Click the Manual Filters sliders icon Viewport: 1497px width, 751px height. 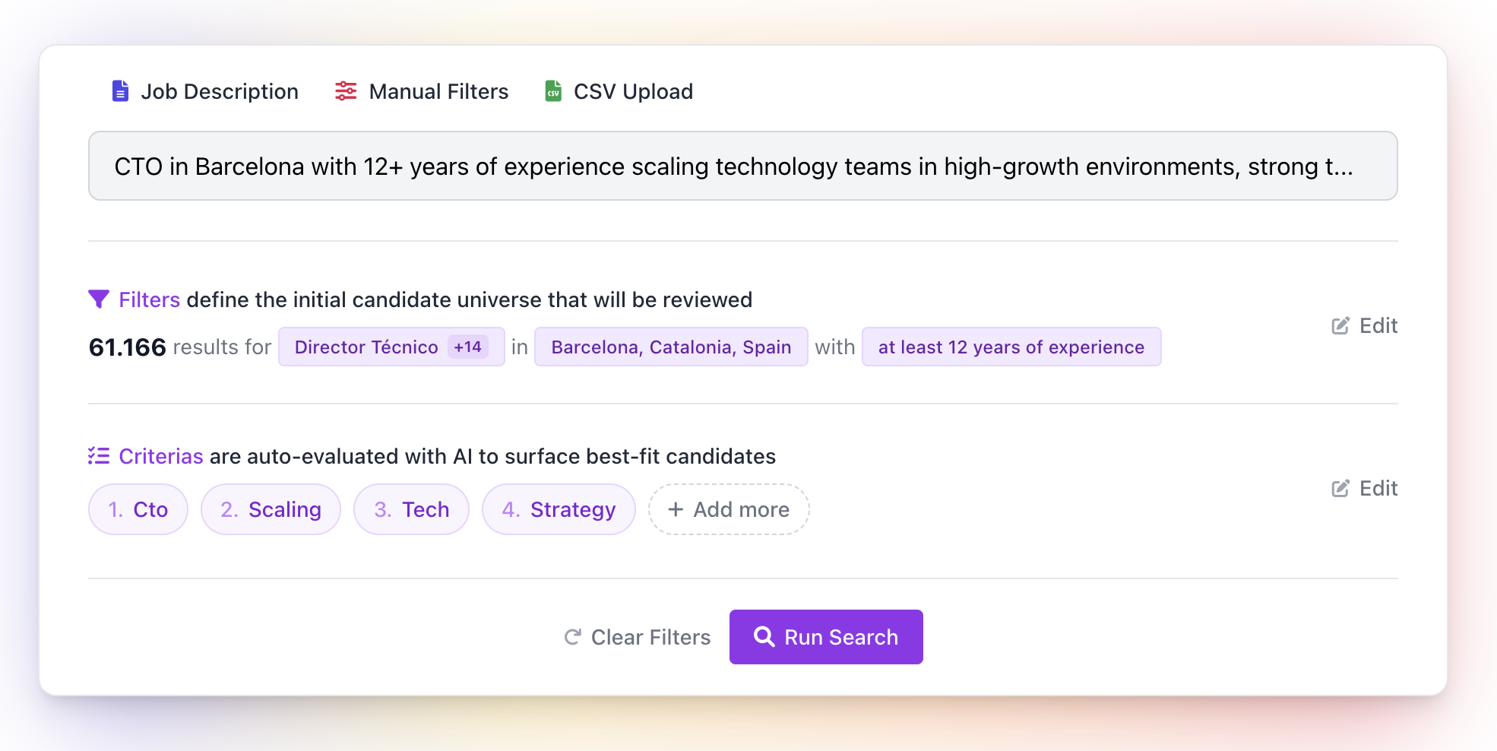point(346,91)
